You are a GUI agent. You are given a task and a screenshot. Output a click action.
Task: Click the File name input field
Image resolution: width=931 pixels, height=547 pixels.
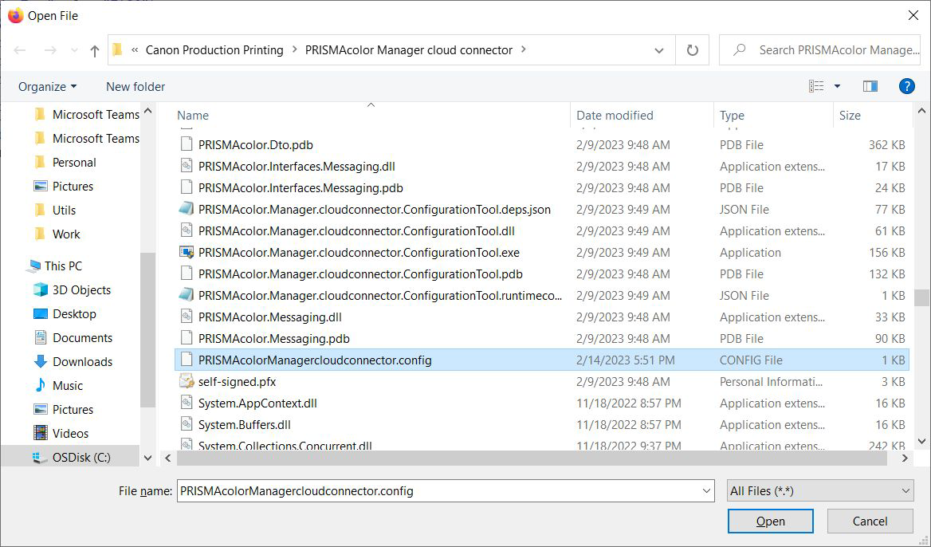pyautogui.click(x=438, y=491)
